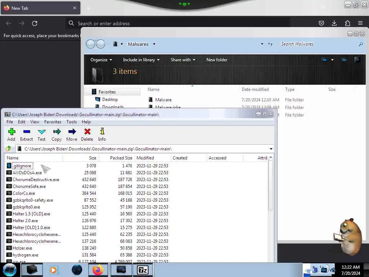This screenshot has height=277, width=369.
Task: Open media player taskbar icon
Action: point(53,270)
